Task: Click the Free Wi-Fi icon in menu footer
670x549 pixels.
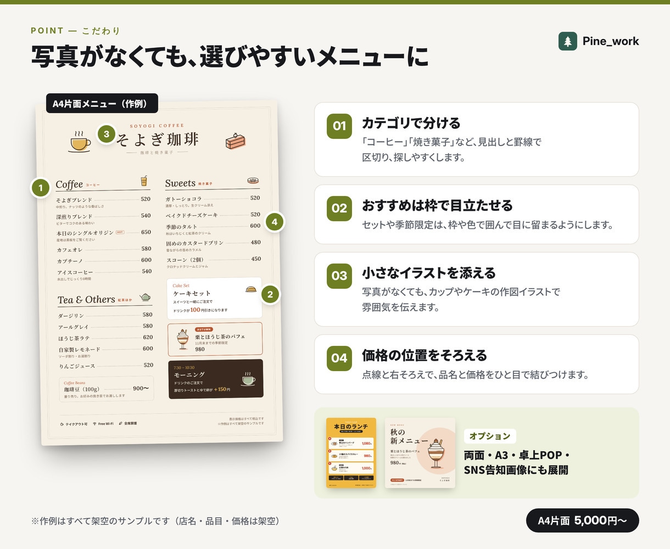Action: [94, 424]
